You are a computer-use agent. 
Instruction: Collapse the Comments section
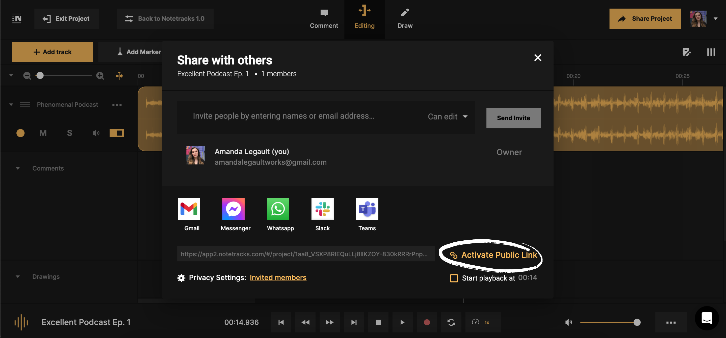pyautogui.click(x=18, y=168)
